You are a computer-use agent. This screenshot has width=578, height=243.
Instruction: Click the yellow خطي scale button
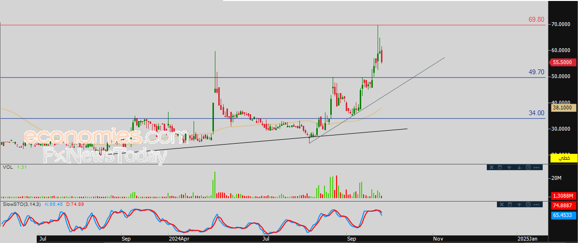coord(564,158)
